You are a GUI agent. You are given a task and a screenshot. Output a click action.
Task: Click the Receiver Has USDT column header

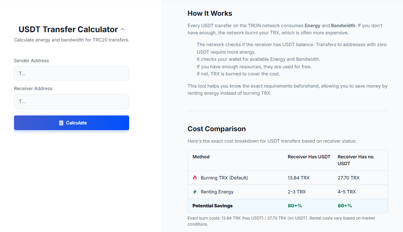pos(309,157)
